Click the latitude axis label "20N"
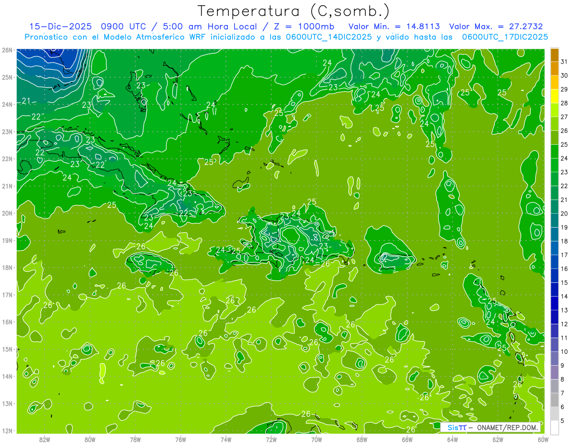 coord(7,213)
